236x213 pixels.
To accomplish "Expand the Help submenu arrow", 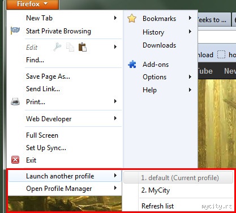I will click(190, 90).
